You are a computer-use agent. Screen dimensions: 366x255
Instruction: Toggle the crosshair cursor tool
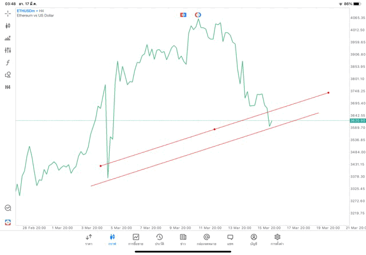(x=8, y=13)
